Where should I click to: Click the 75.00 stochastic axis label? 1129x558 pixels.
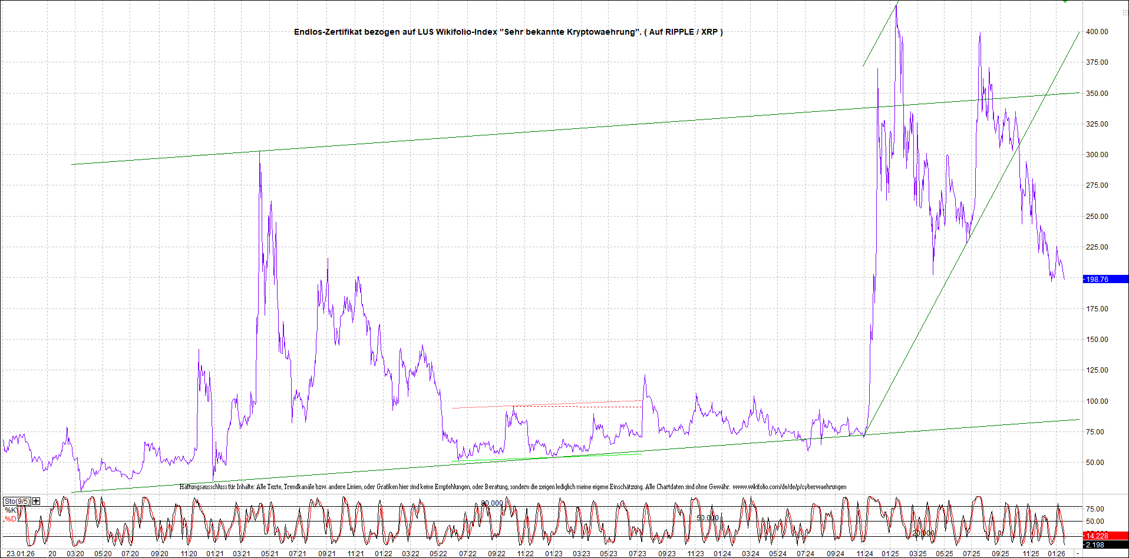click(1095, 509)
